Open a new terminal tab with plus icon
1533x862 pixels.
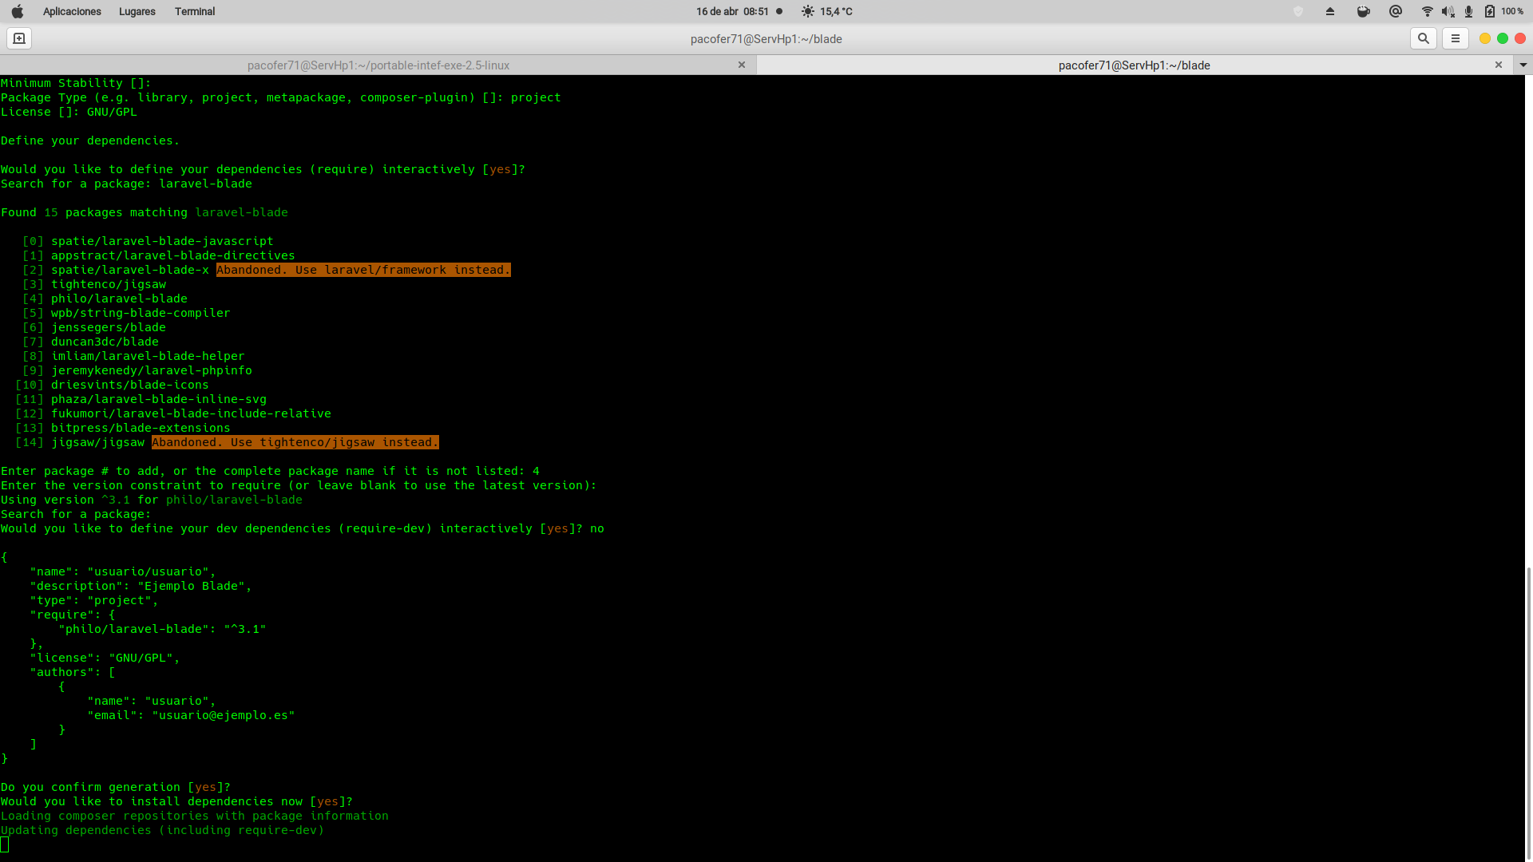pos(19,38)
